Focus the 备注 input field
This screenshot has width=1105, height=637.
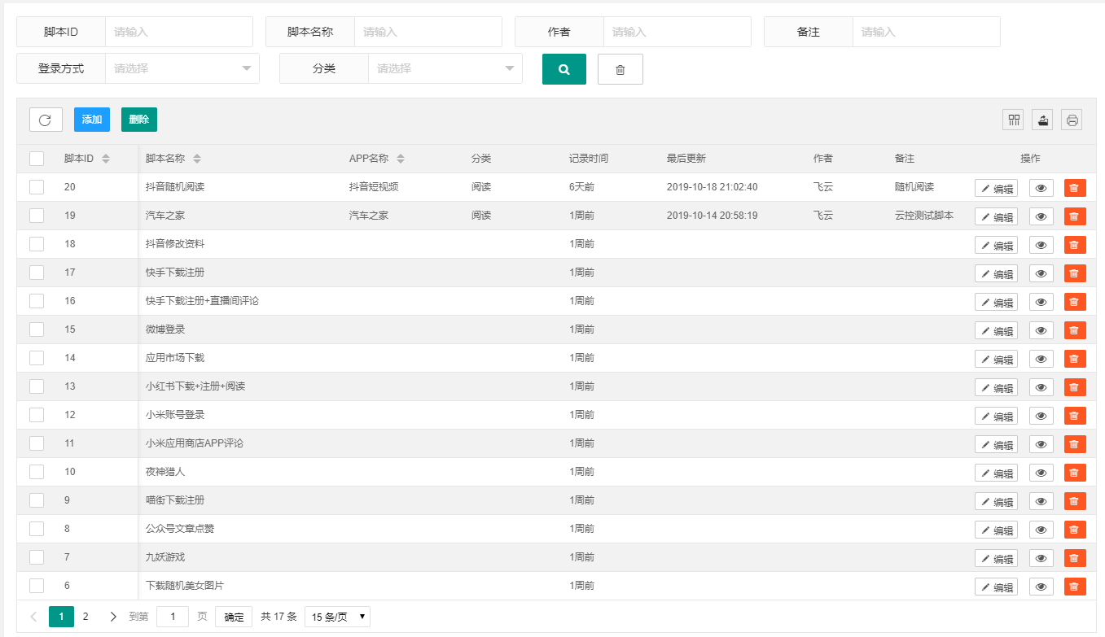point(927,32)
